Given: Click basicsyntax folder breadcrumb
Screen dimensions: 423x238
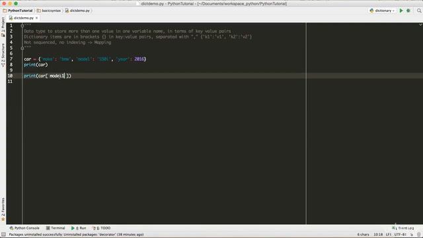Looking at the screenshot, I should click(49, 11).
